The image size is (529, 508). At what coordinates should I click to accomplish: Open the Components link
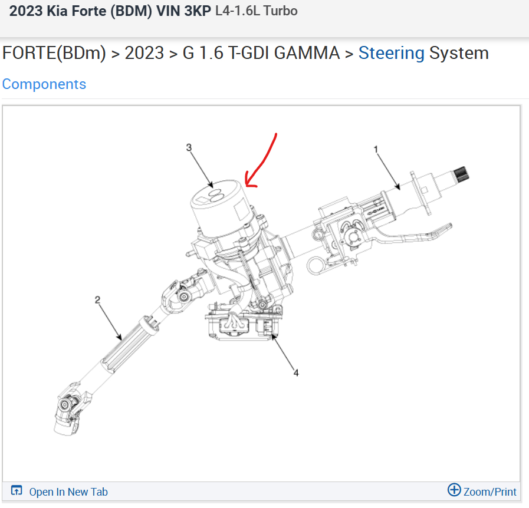44,84
